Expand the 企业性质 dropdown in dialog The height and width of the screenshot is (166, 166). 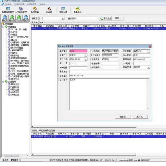coord(148,51)
